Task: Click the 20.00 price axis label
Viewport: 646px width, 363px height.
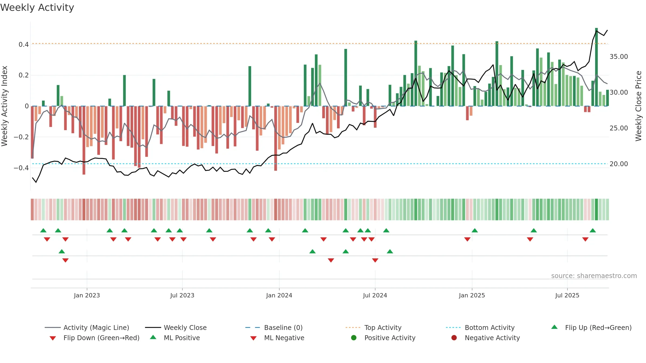Action: (x=619, y=164)
